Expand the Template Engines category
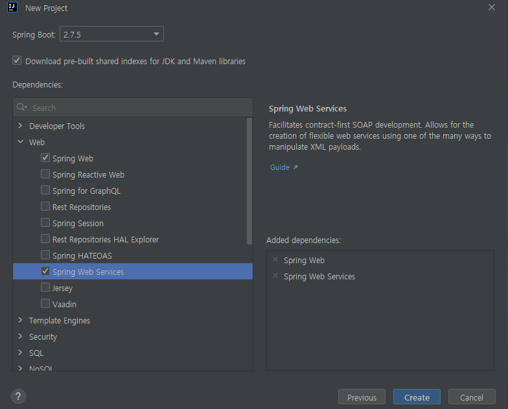This screenshot has height=409, width=508. [21, 320]
